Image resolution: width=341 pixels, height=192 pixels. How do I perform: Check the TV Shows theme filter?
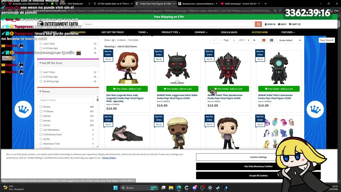pos(41,111)
